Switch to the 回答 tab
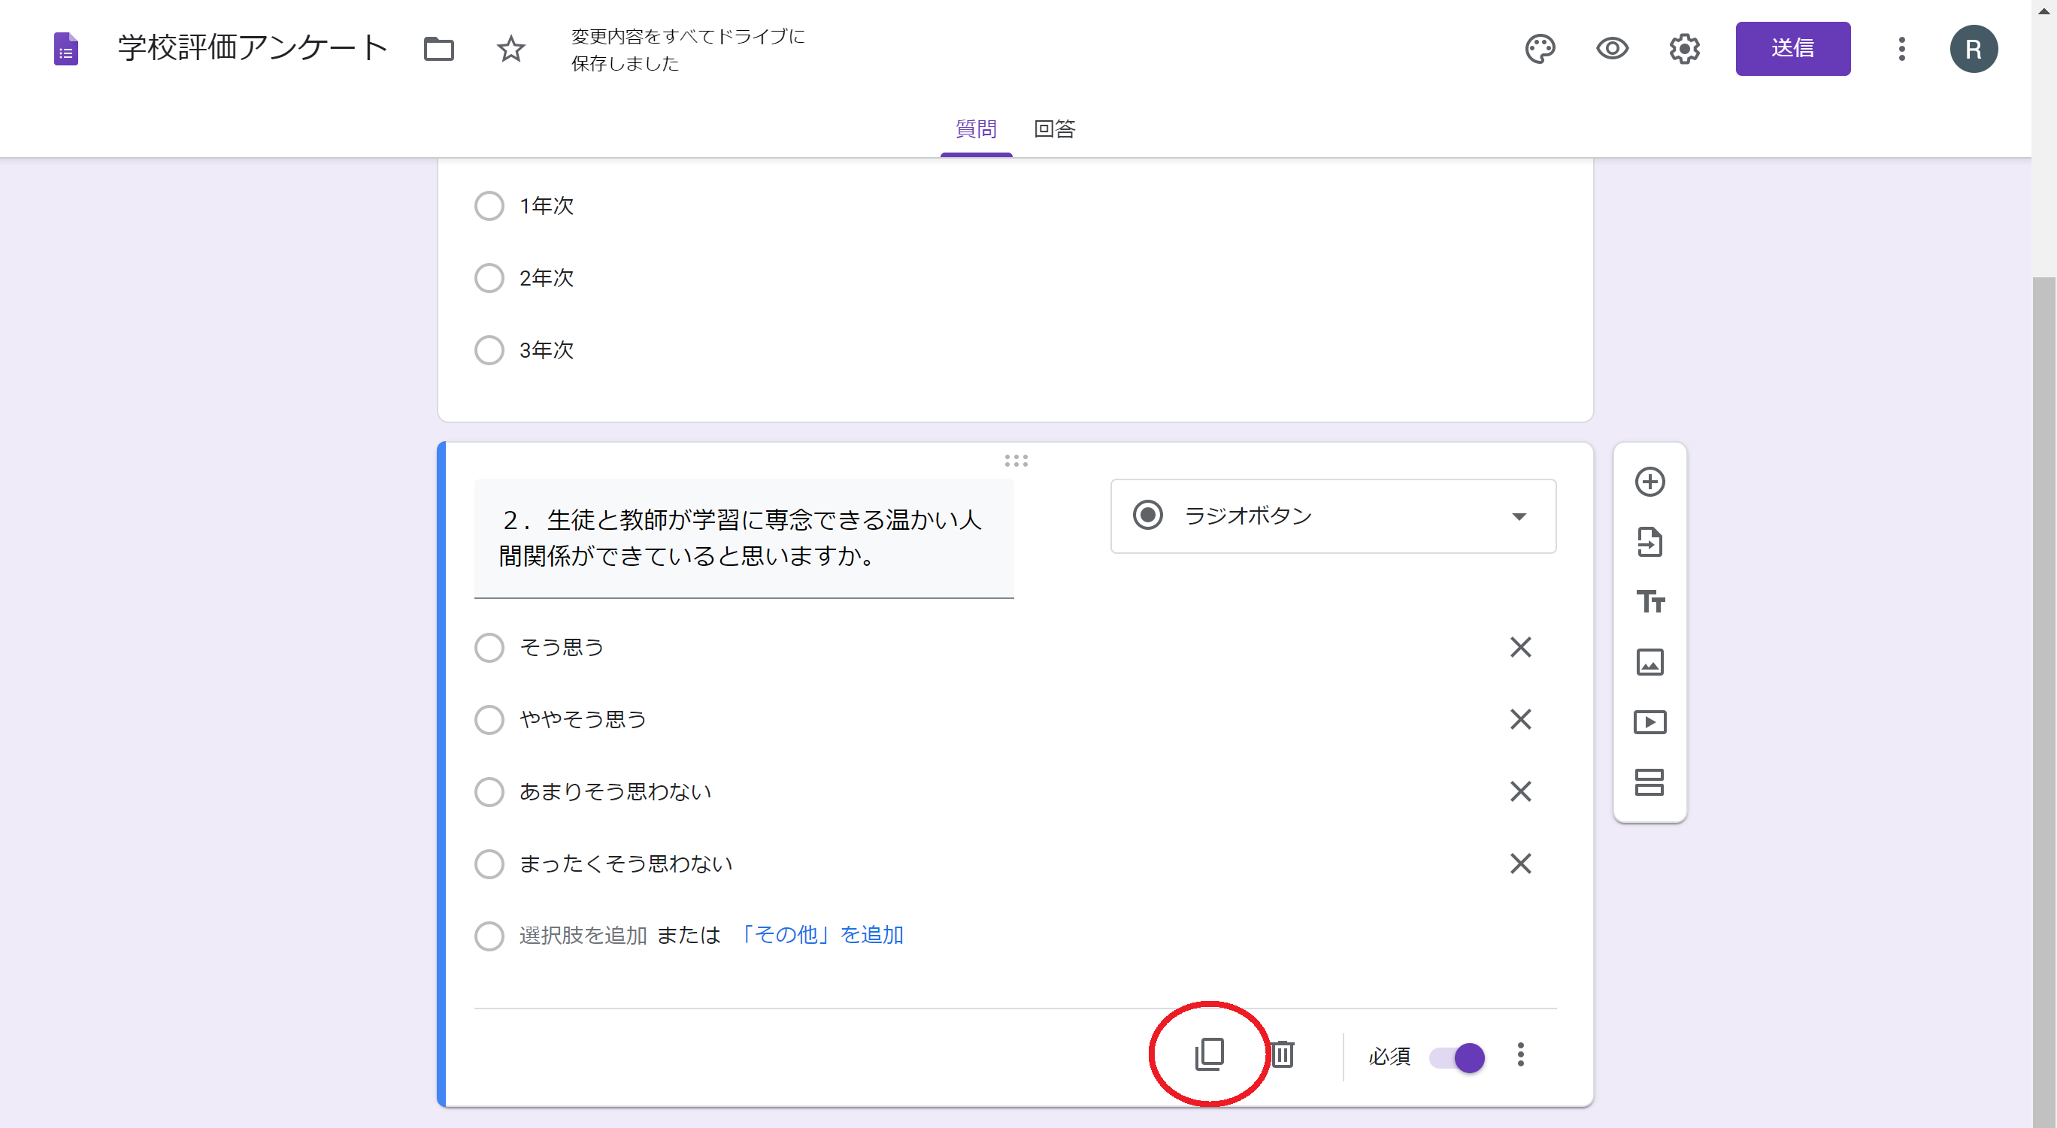 [x=1054, y=129]
